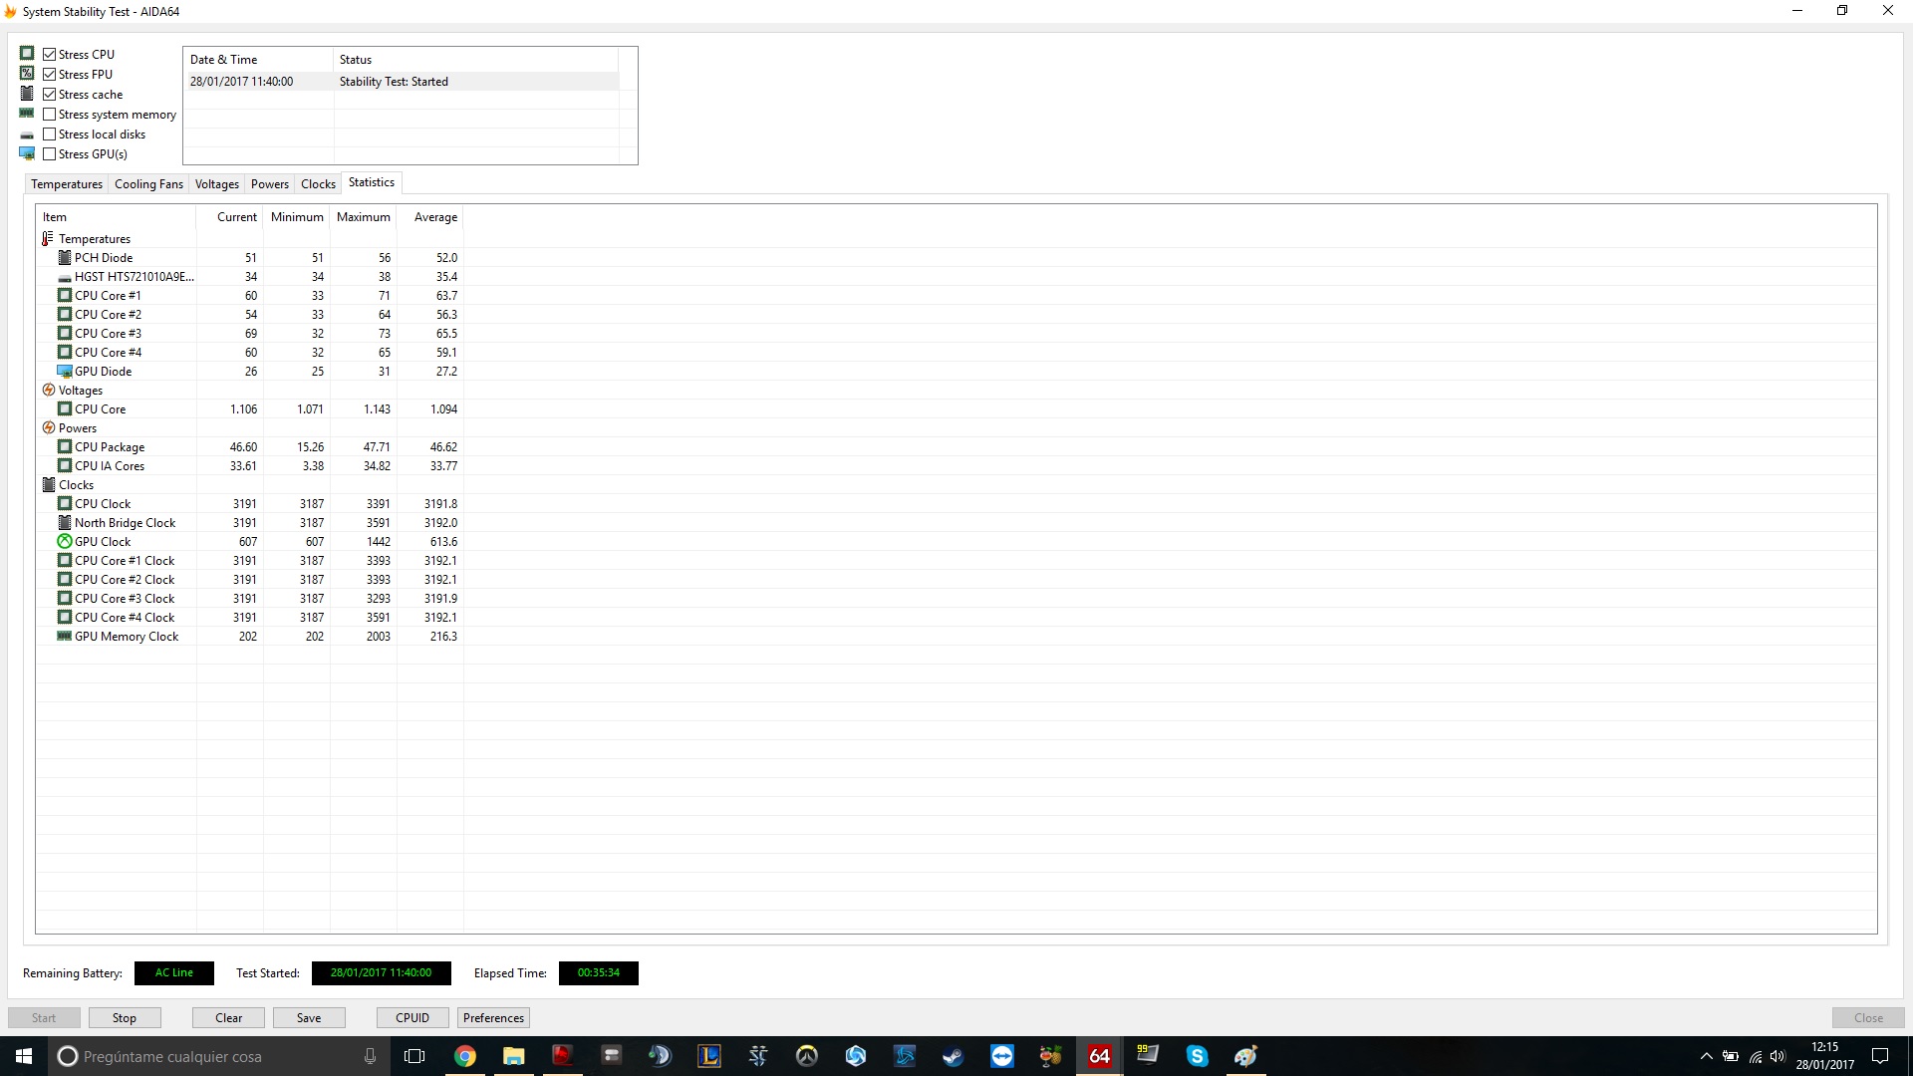Image resolution: width=1913 pixels, height=1076 pixels.
Task: Open StarCraft II from the taskbar
Action: 758,1056
